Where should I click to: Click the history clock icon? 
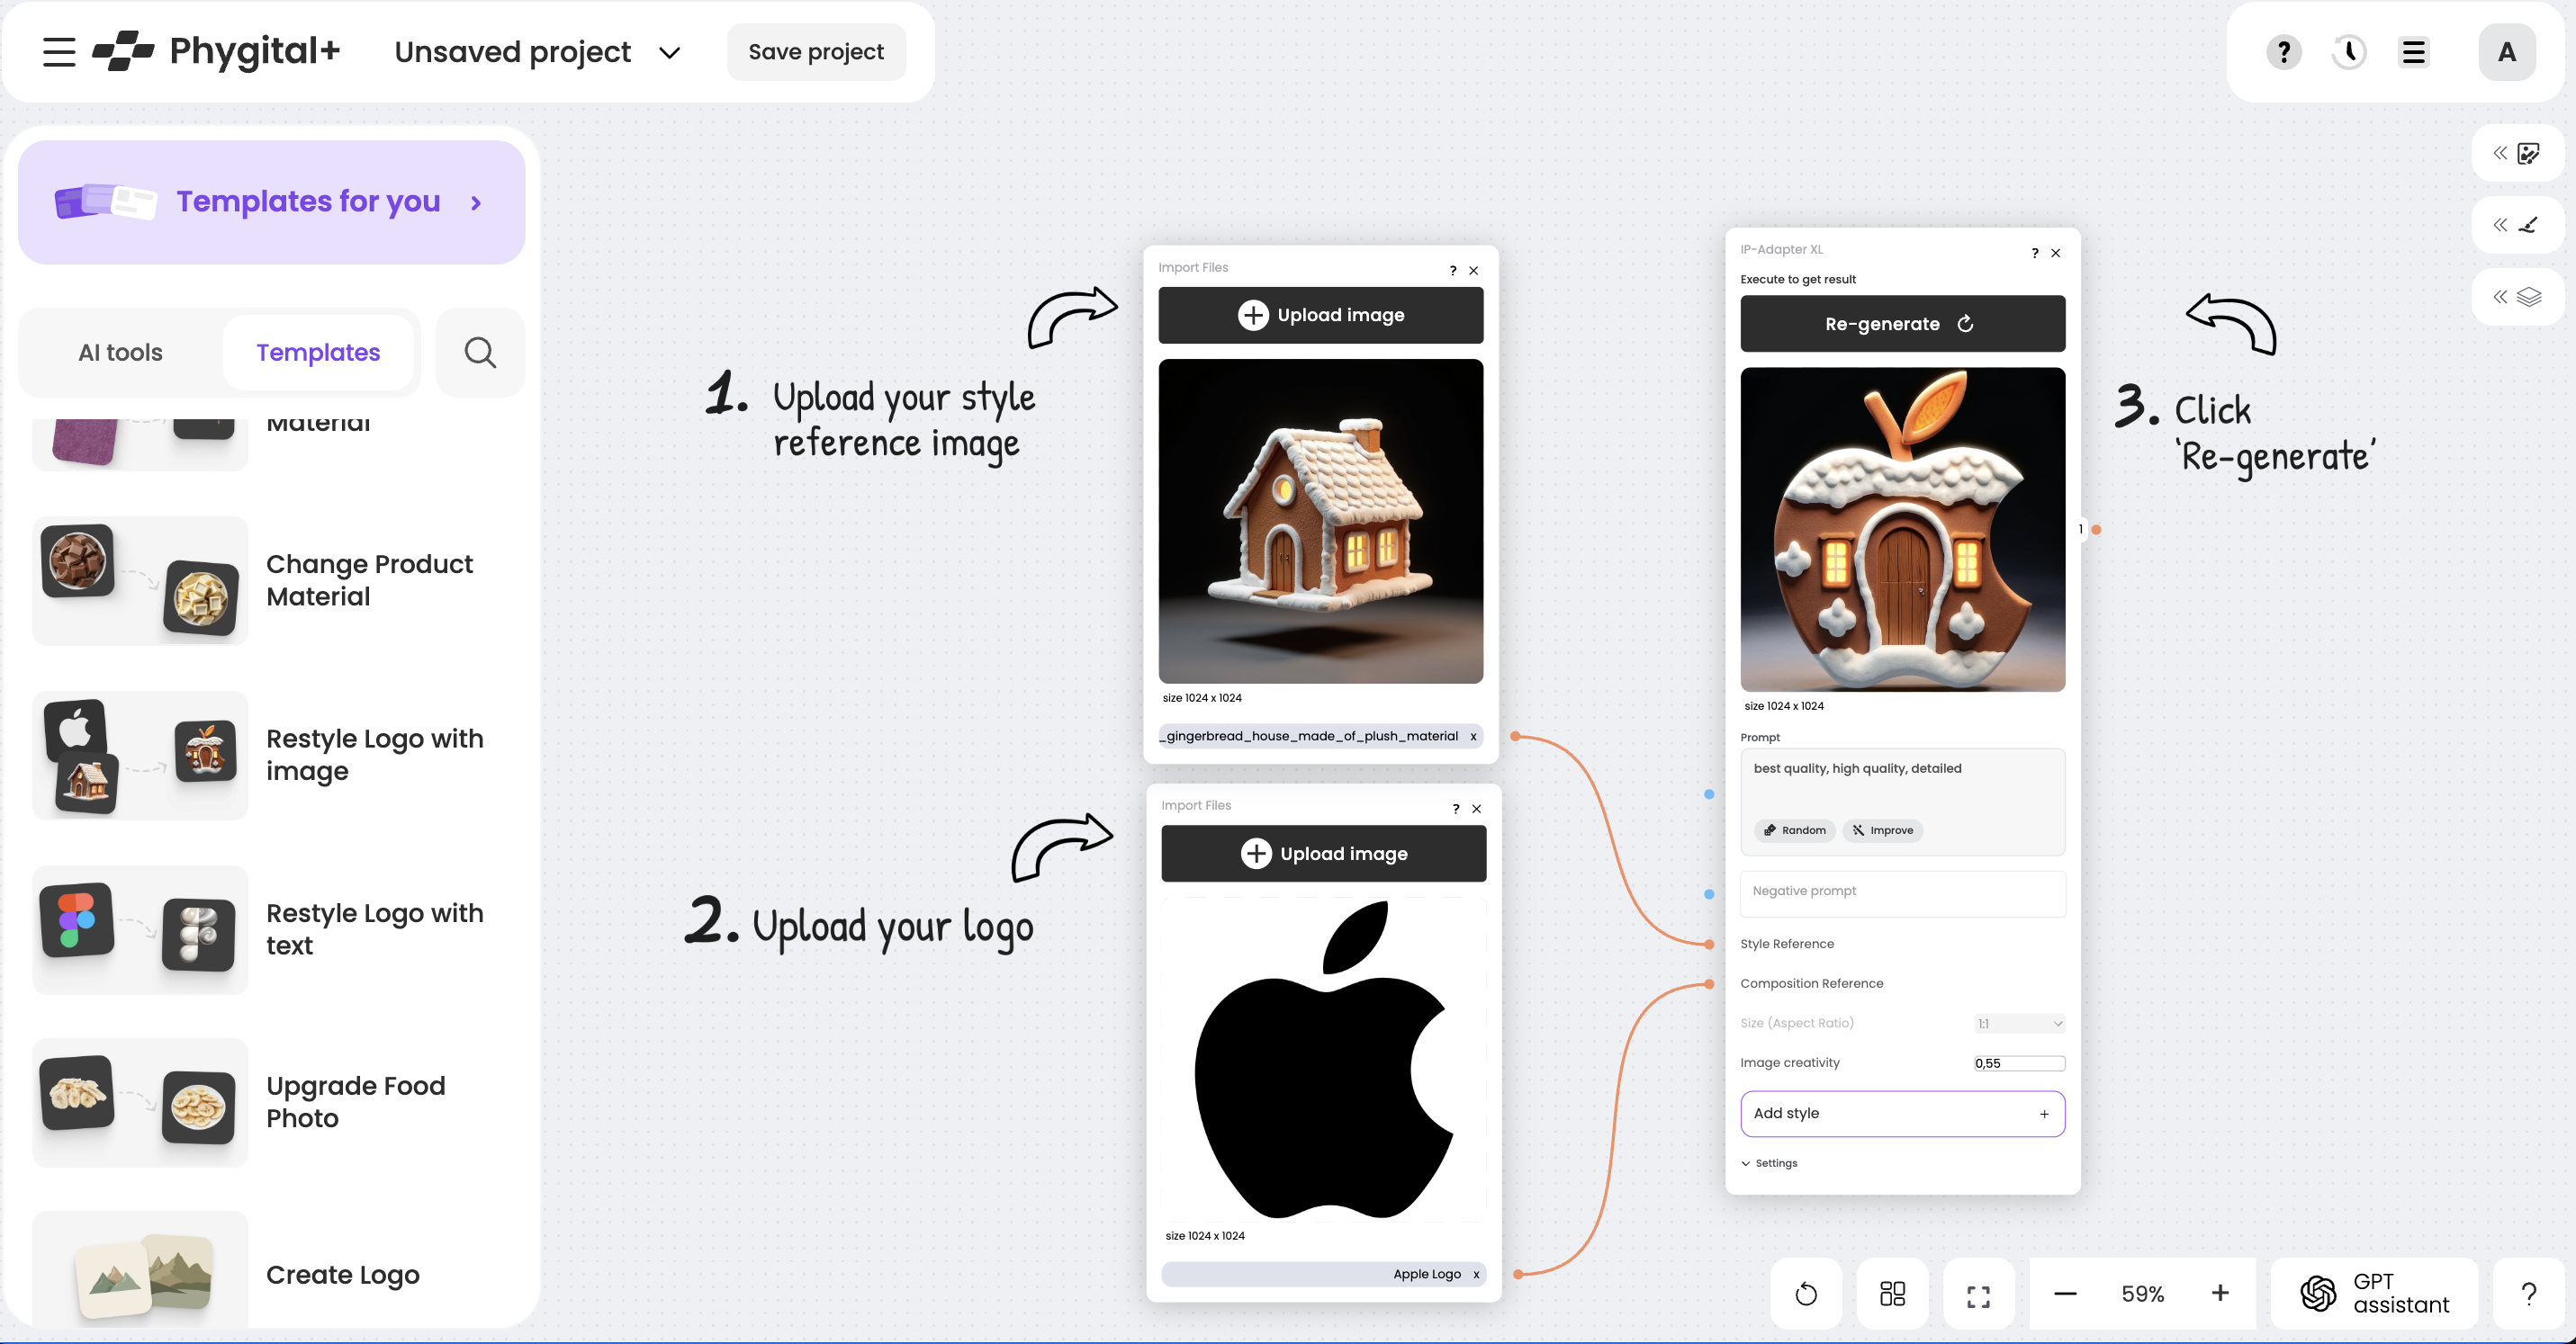[x=2348, y=52]
